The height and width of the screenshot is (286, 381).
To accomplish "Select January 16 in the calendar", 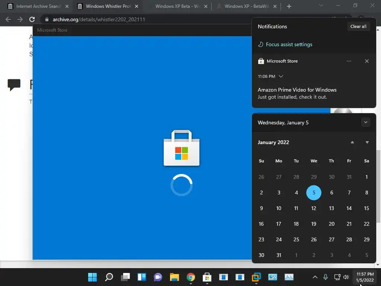I will (x=261, y=224).
